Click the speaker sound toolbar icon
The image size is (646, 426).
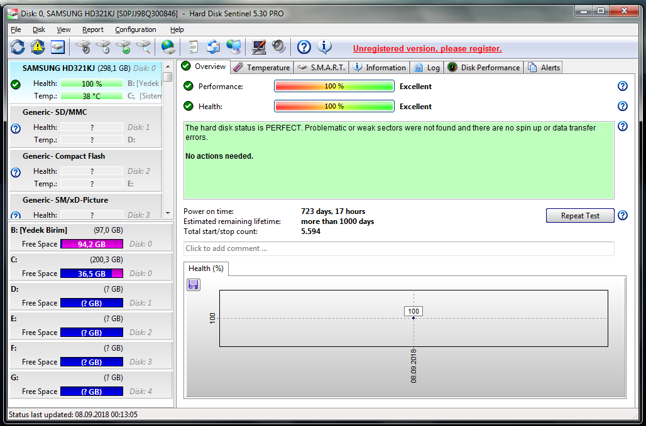[x=279, y=47]
